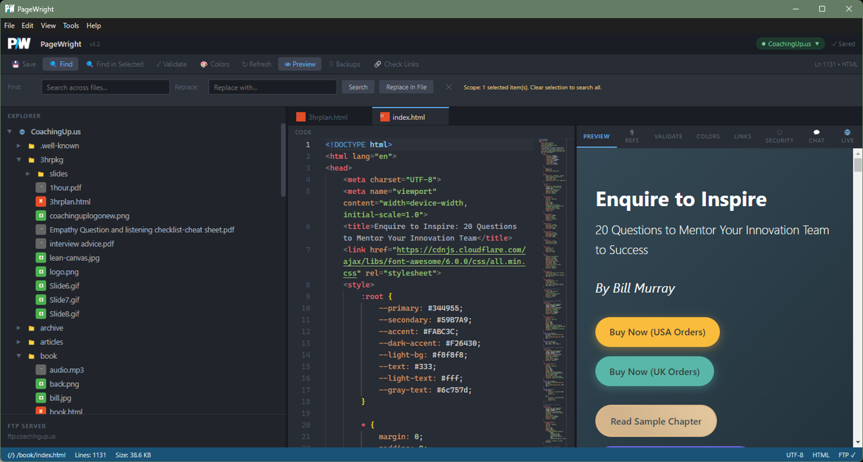Select the Refresh icon on the toolbar
Screen dimensions: 863x462
tap(256, 64)
